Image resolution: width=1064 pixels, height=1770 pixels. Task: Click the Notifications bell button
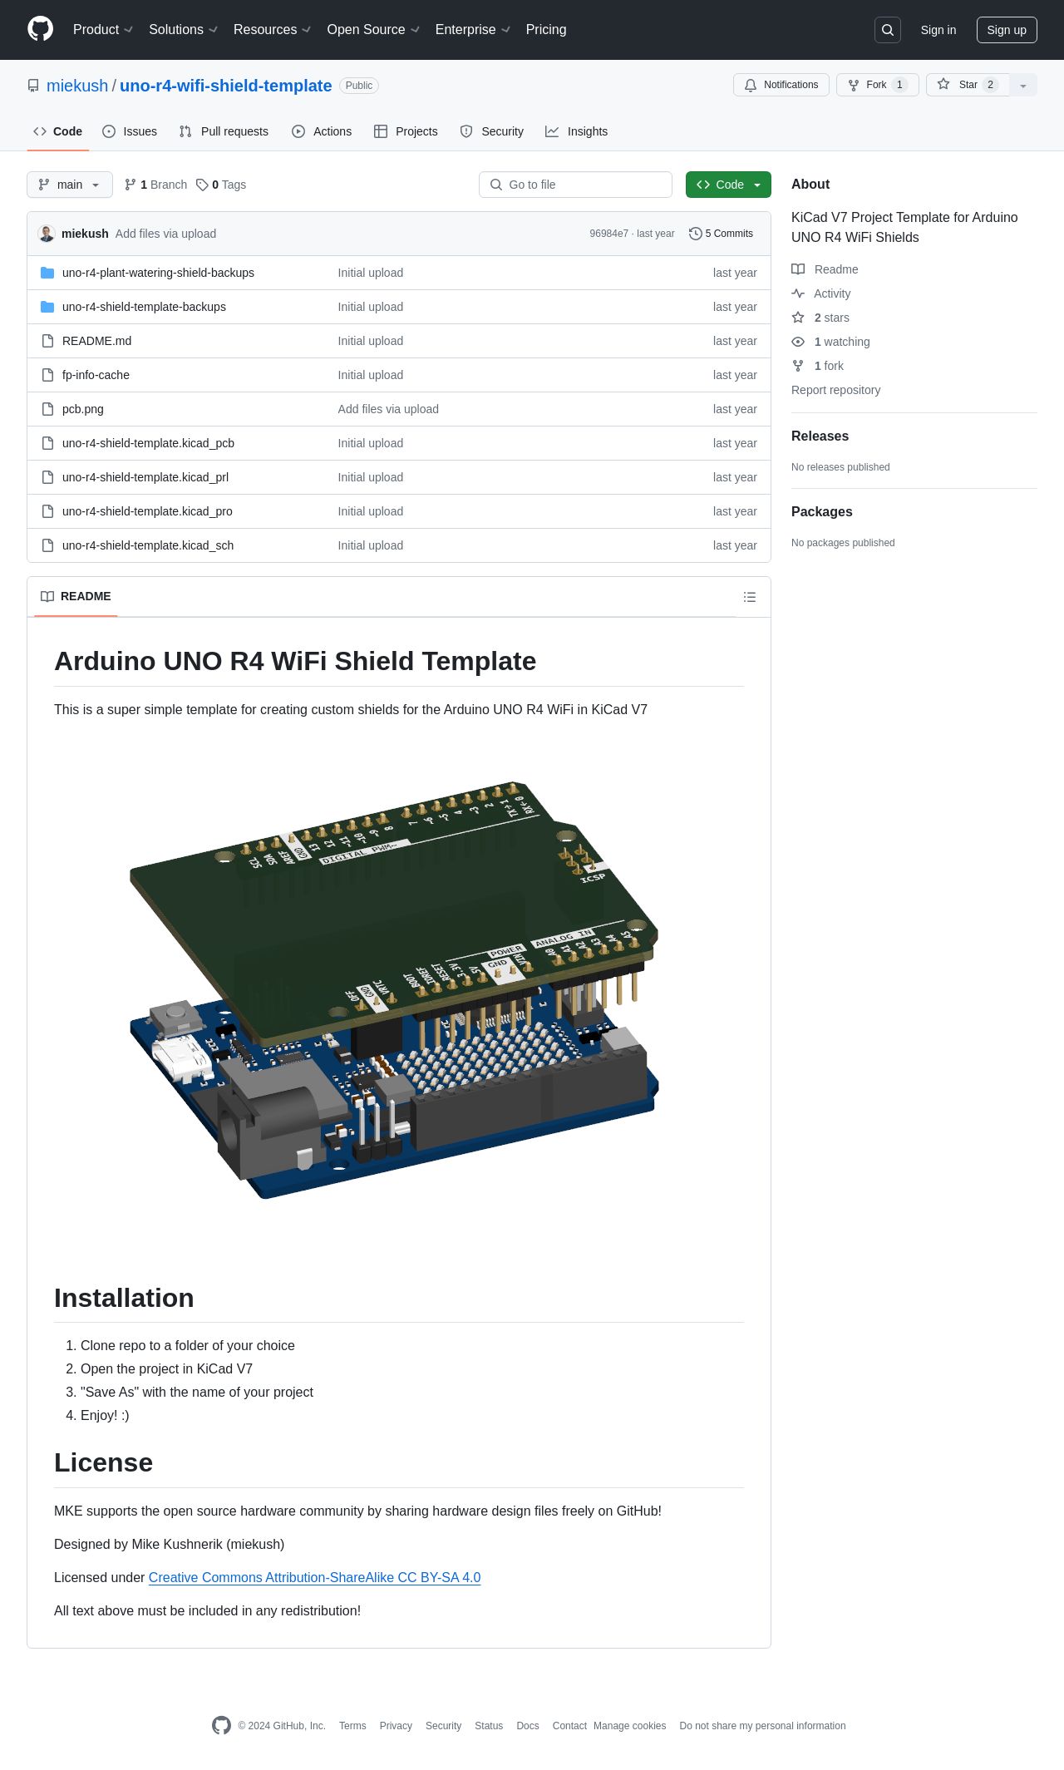781,85
